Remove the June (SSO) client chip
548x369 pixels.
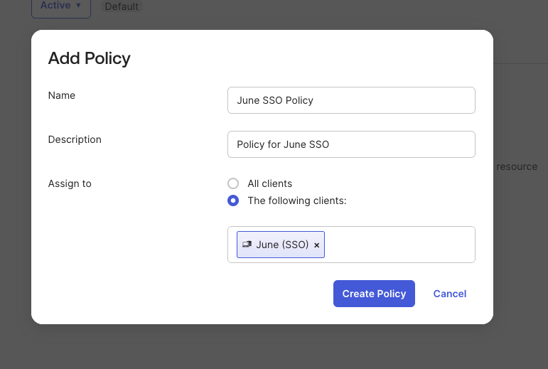click(316, 245)
